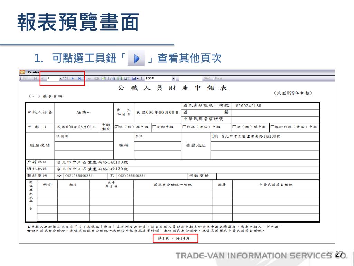This screenshot has height=266, width=354.
Task: Open page setup dialog
Action: click(127, 78)
